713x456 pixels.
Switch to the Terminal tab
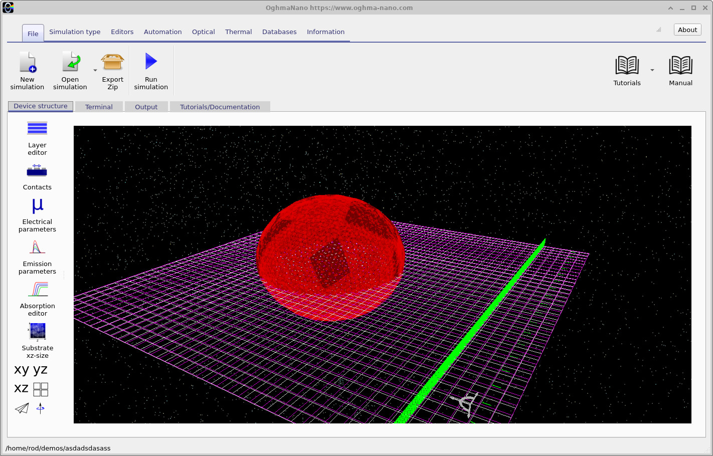99,107
